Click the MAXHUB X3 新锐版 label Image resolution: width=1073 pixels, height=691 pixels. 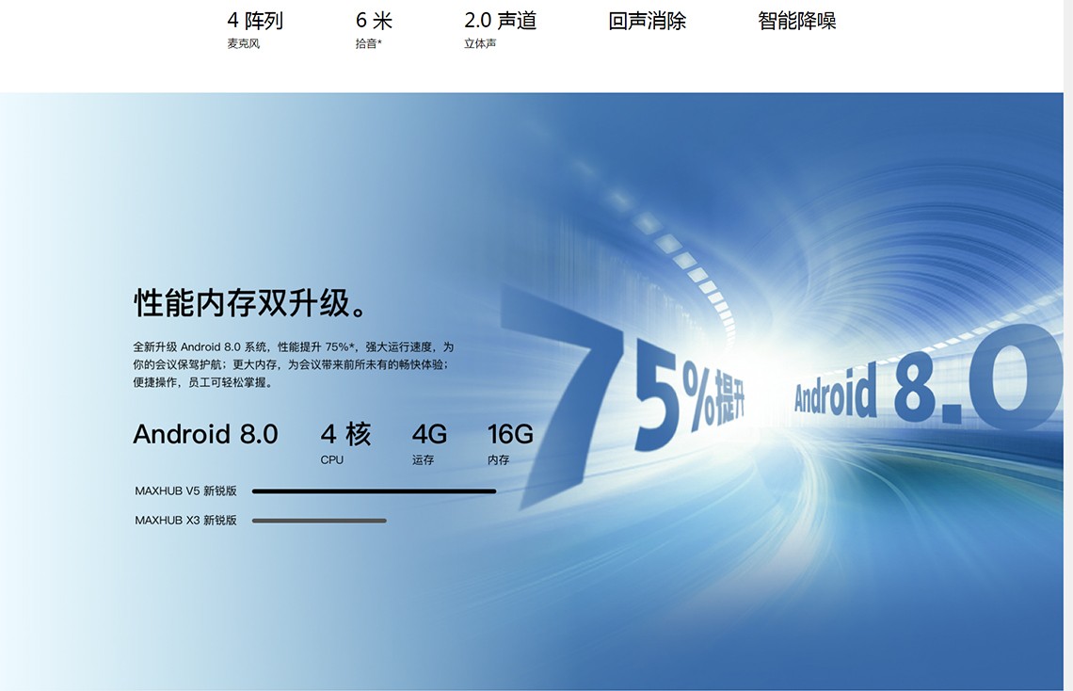(x=185, y=521)
